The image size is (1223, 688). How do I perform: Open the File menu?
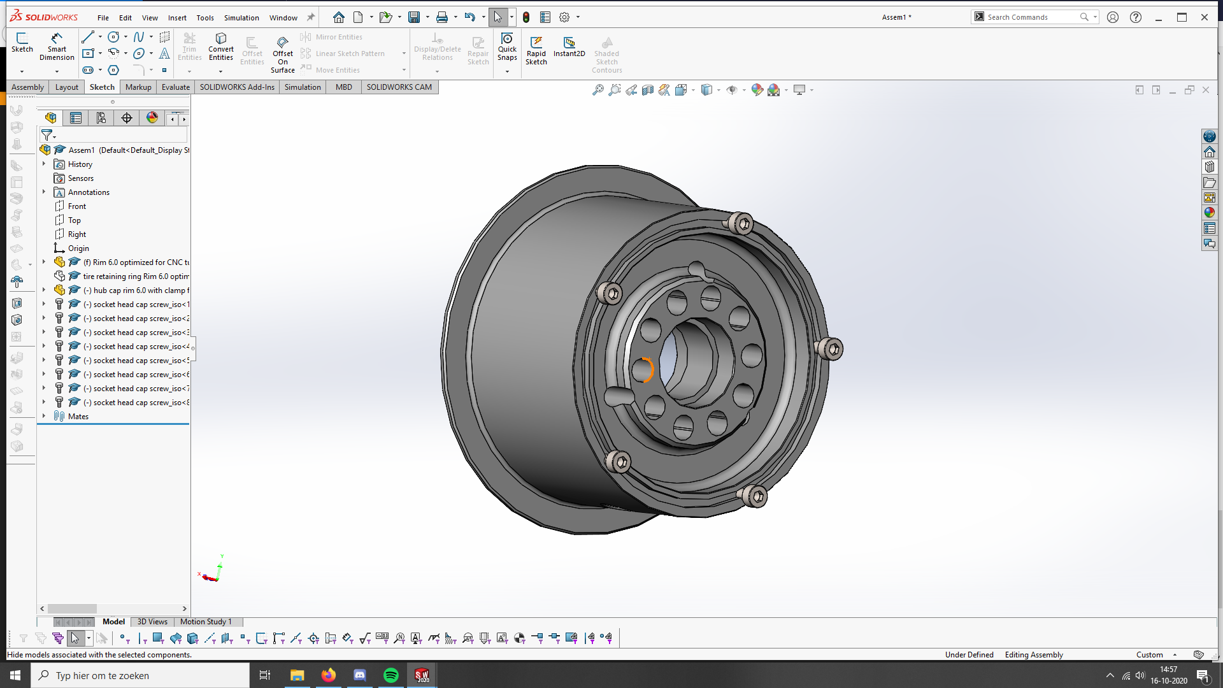(x=103, y=18)
